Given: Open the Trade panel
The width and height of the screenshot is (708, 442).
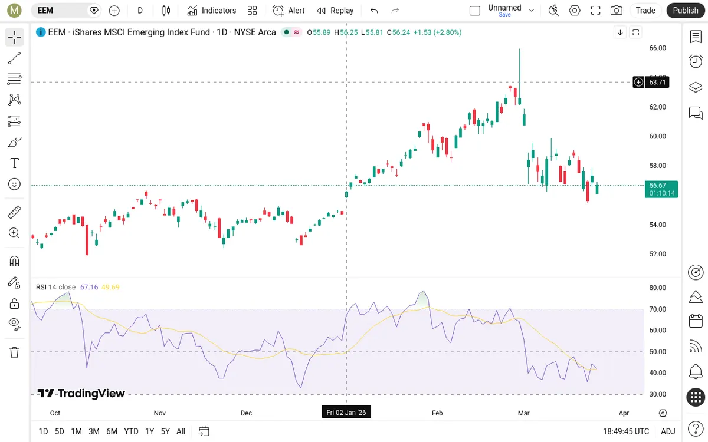Looking at the screenshot, I should coord(645,11).
